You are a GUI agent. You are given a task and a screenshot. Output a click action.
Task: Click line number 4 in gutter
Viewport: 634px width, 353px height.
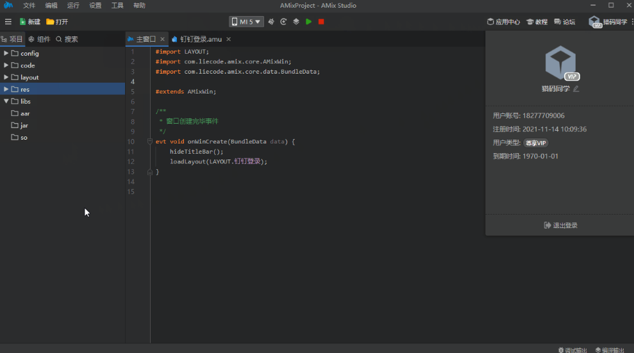(x=132, y=81)
